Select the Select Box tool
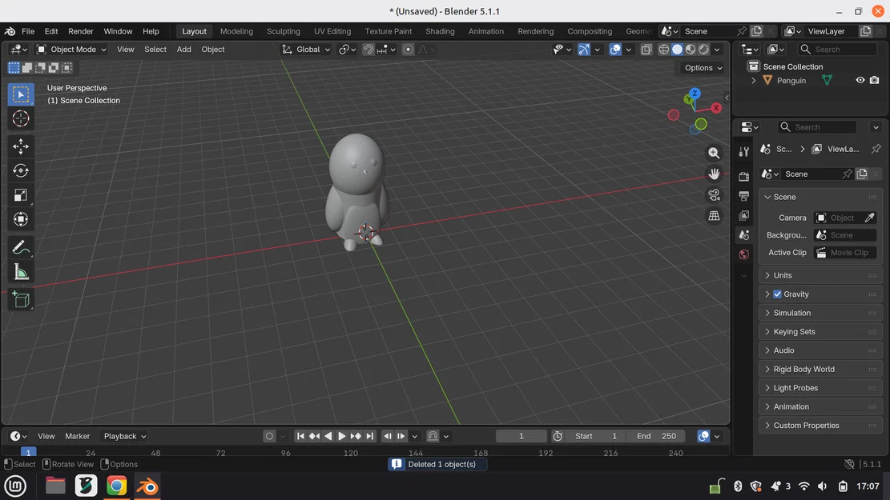Image resolution: width=890 pixels, height=500 pixels. click(x=21, y=94)
